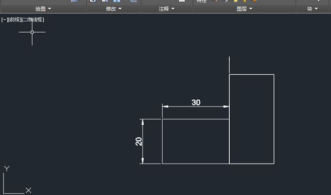Viewport: 331px width, 195px height.
Task: Expand the 修改 (Modify) panel dropdown
Action: [x=114, y=9]
